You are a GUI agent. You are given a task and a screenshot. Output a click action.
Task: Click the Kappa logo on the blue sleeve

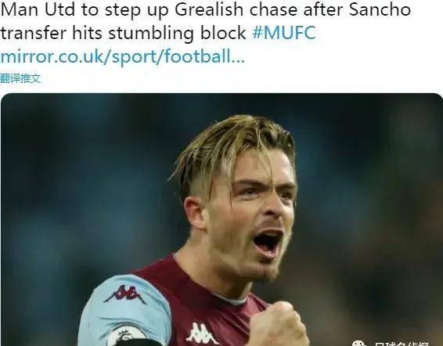125,294
